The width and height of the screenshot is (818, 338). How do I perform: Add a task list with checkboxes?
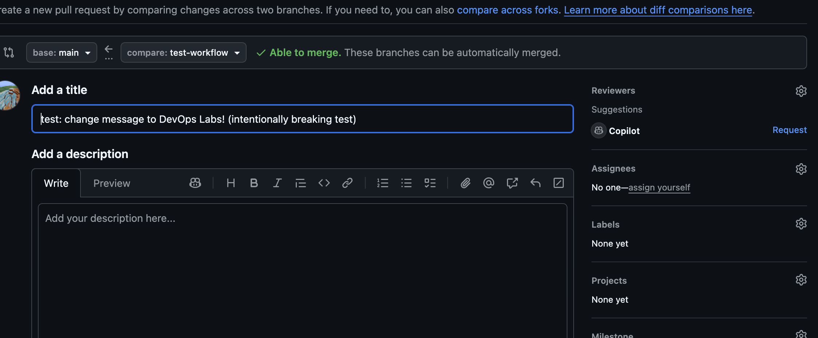(430, 183)
